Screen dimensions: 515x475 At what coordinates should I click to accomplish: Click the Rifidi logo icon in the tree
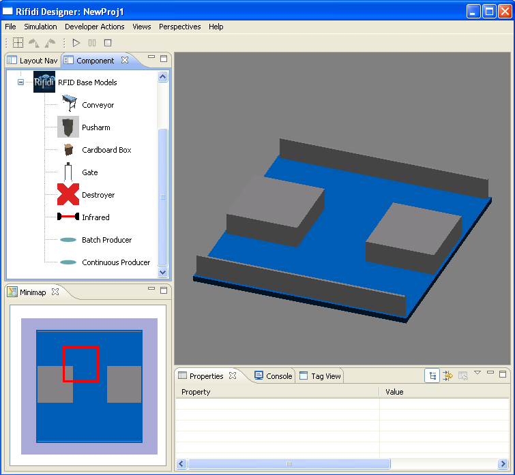tap(44, 82)
